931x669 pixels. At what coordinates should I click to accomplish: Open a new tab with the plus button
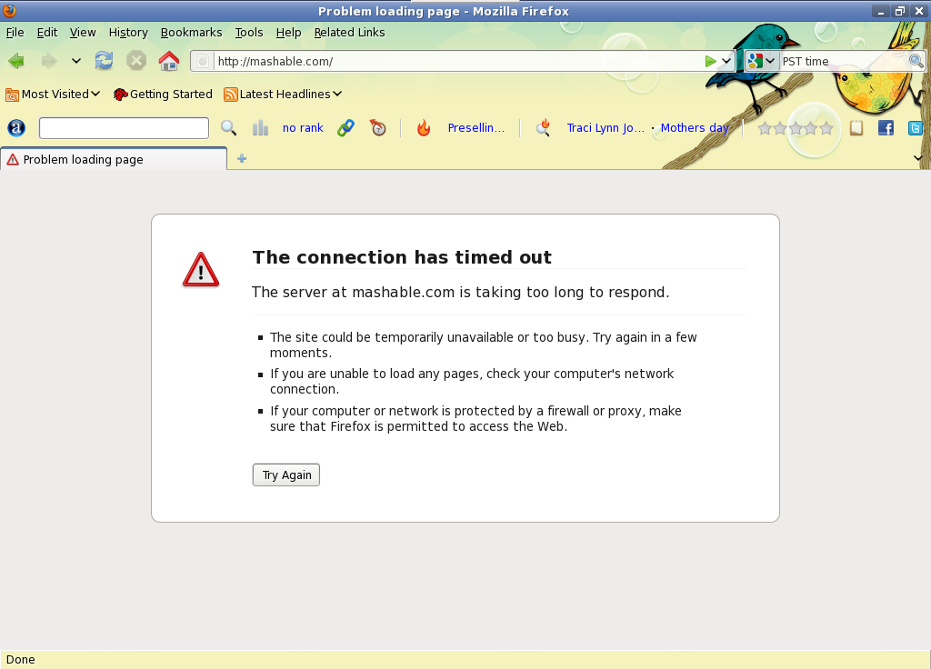242,158
